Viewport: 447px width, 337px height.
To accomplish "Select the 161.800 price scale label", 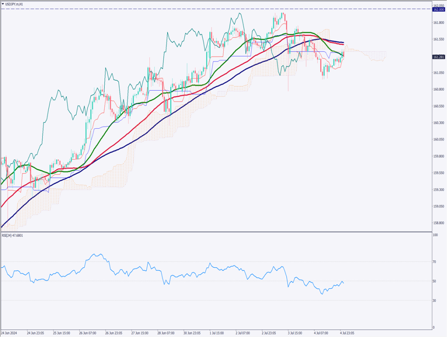I will pyautogui.click(x=439, y=23).
